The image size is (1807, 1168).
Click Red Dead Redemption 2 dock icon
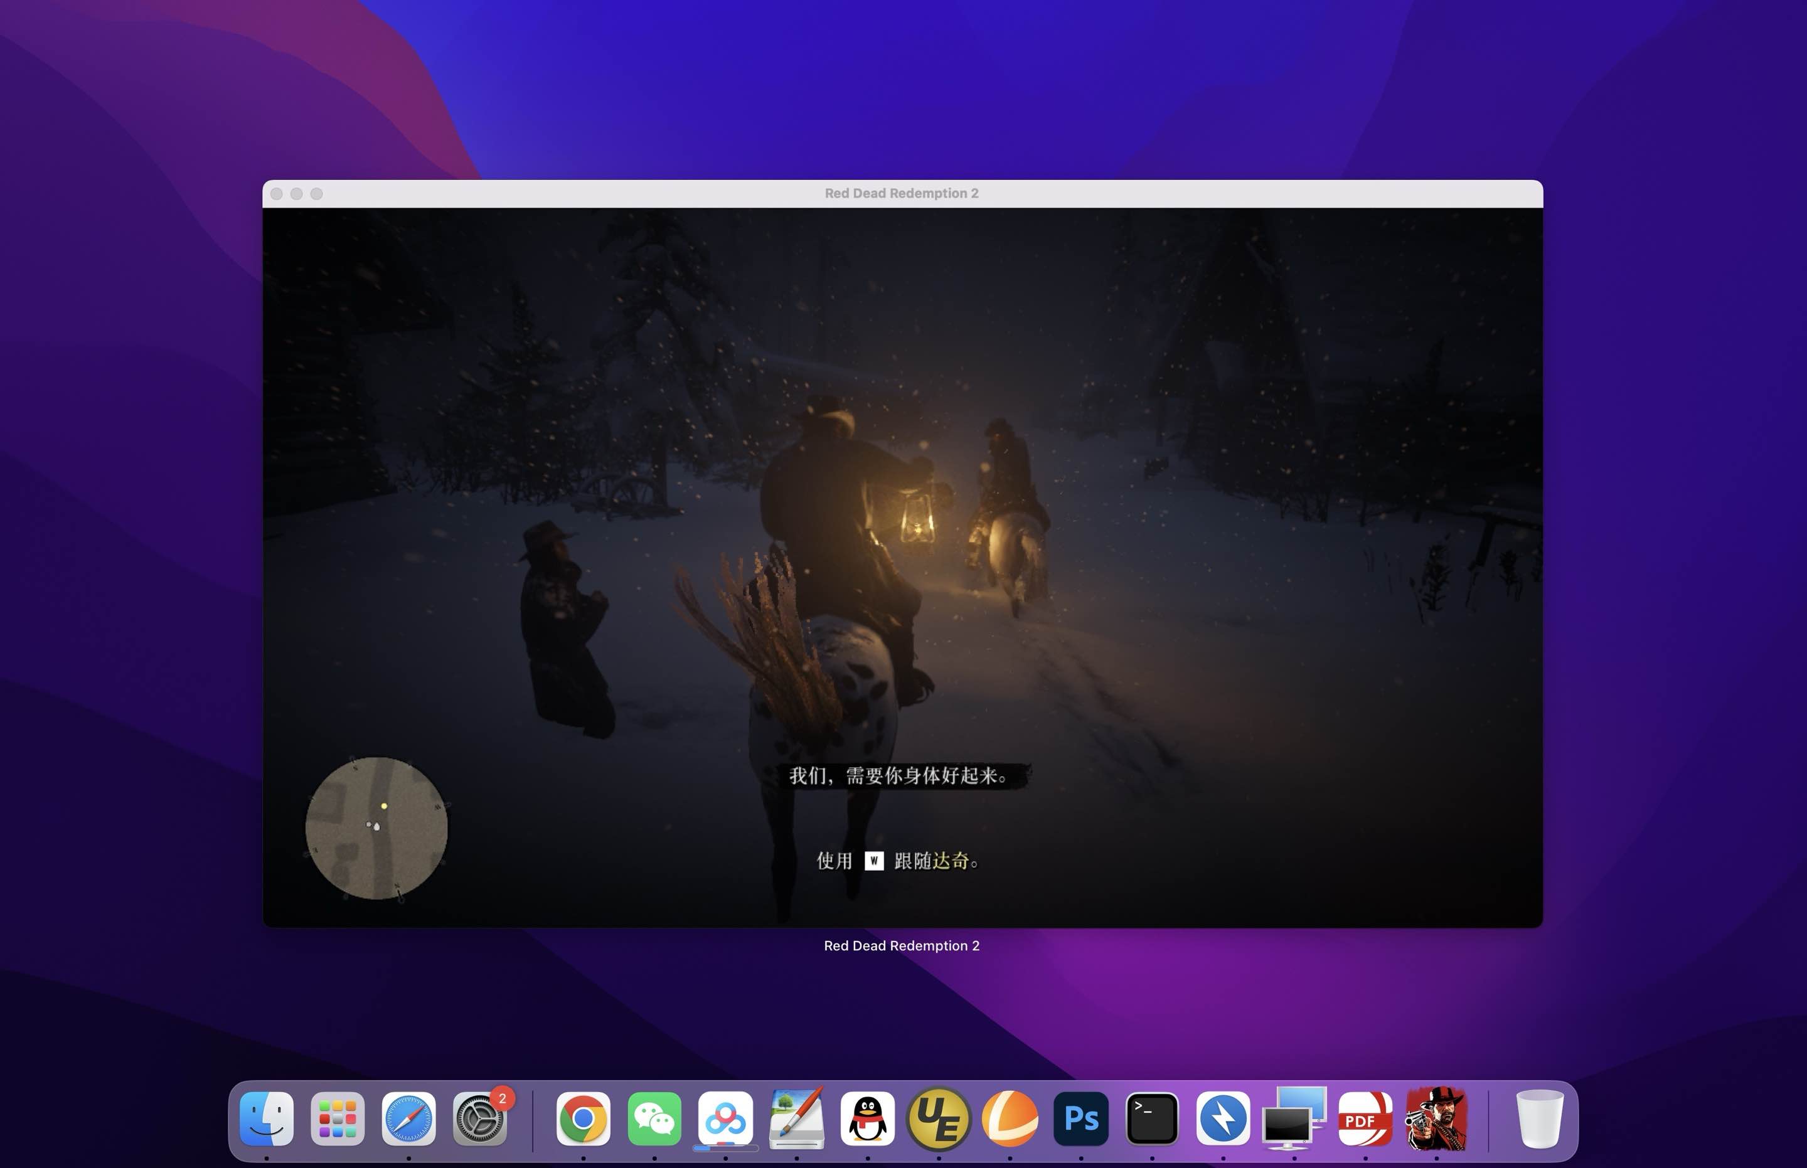click(x=1436, y=1118)
